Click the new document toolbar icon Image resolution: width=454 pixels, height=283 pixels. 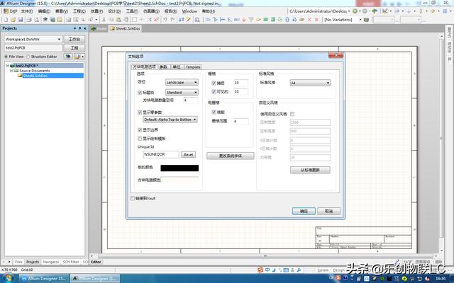(x=6, y=20)
